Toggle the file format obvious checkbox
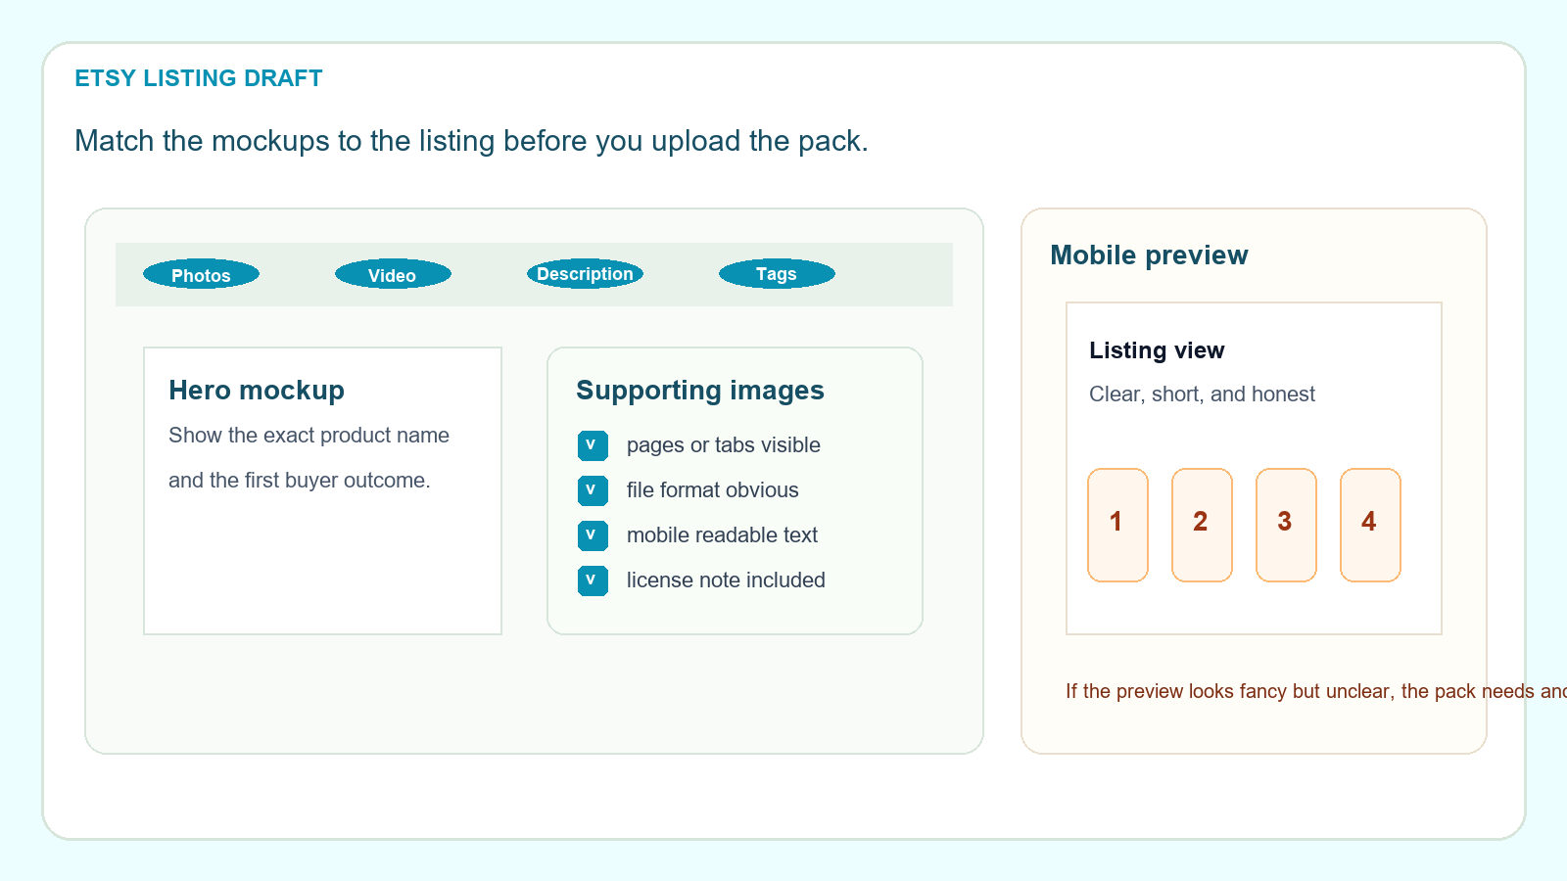The height and width of the screenshot is (881, 1567). coord(593,490)
